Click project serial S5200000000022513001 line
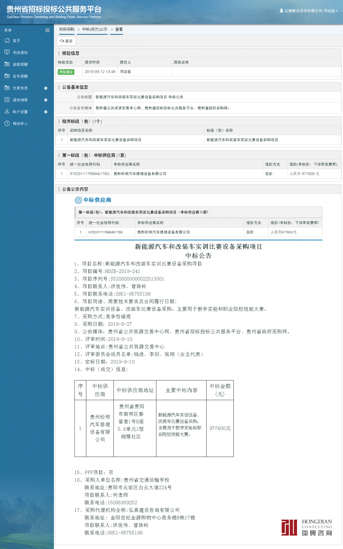This screenshot has width=343, height=549. pyautogui.click(x=119, y=279)
